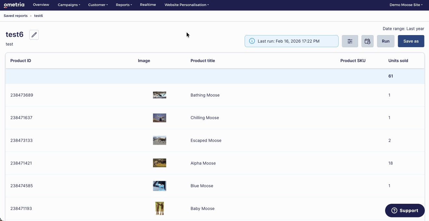Click the Date range: Last year label
The image size is (429, 221).
click(x=403, y=29)
